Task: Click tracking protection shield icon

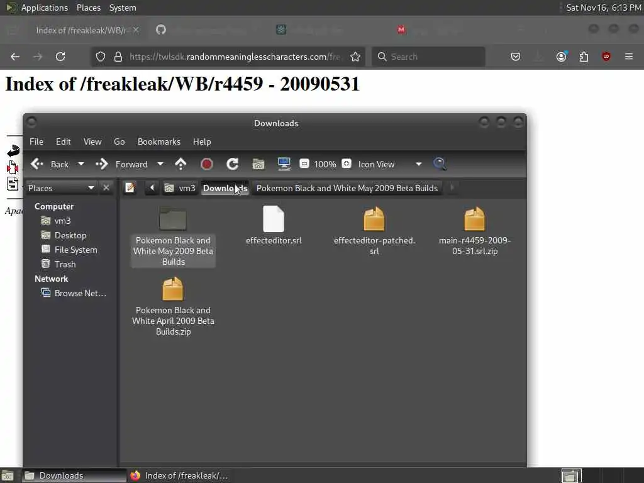Action: point(100,57)
